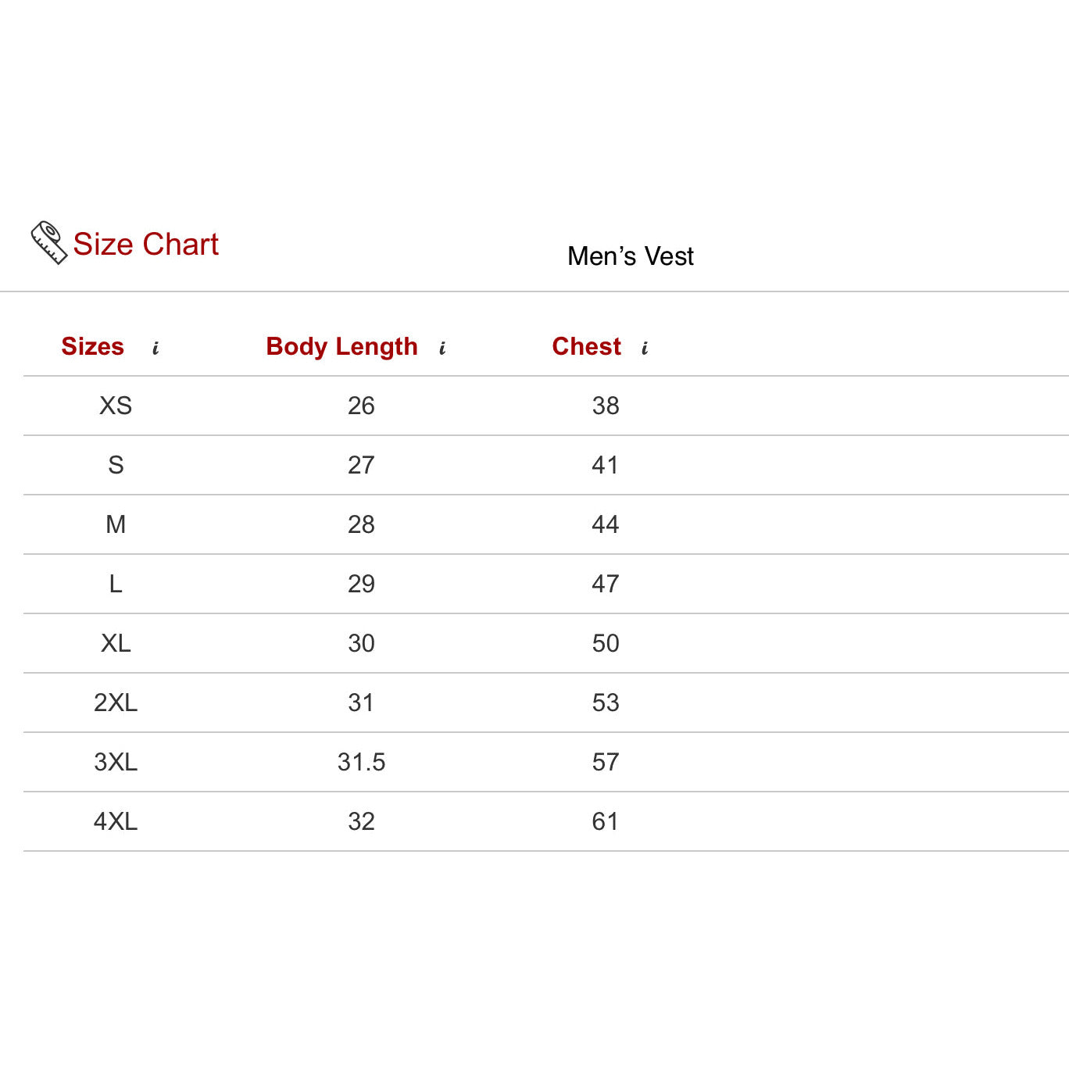The height and width of the screenshot is (1069, 1069).
Task: Click the chest value 38
Action: coord(606,406)
